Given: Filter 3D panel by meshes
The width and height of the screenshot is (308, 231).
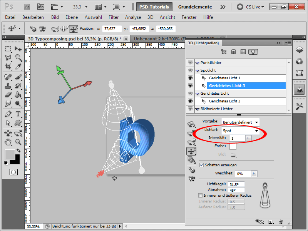Looking at the screenshot, I should (x=233, y=52).
